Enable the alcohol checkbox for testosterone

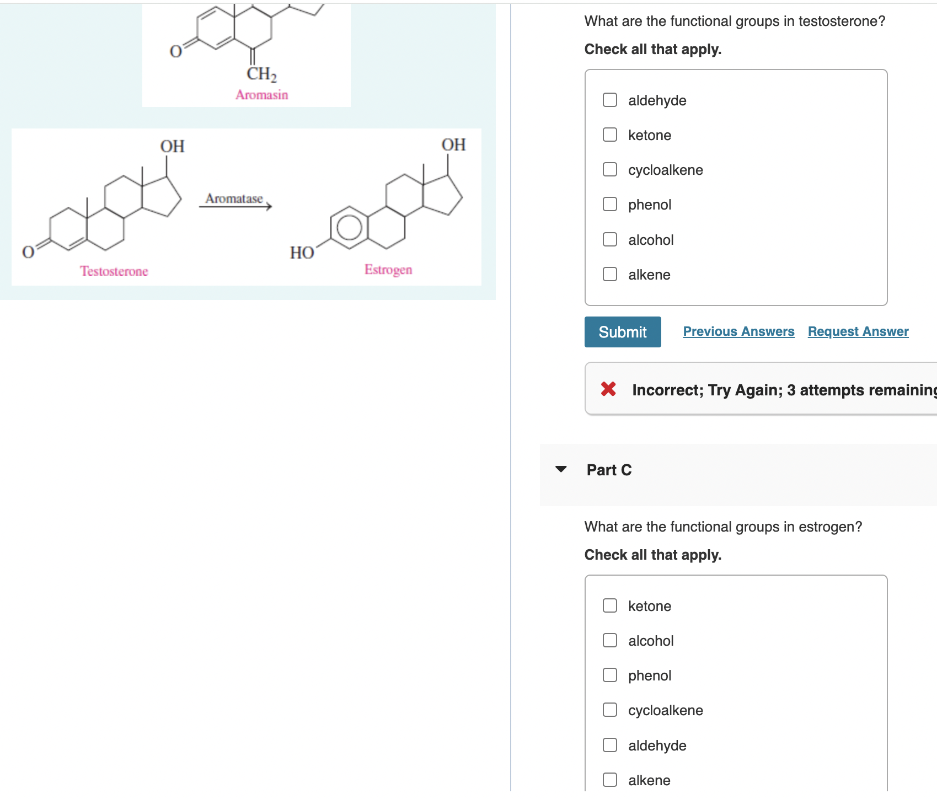click(x=609, y=239)
